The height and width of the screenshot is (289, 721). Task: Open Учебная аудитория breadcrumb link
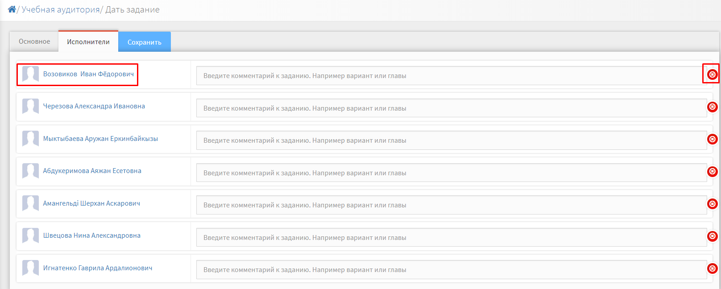[x=61, y=9]
